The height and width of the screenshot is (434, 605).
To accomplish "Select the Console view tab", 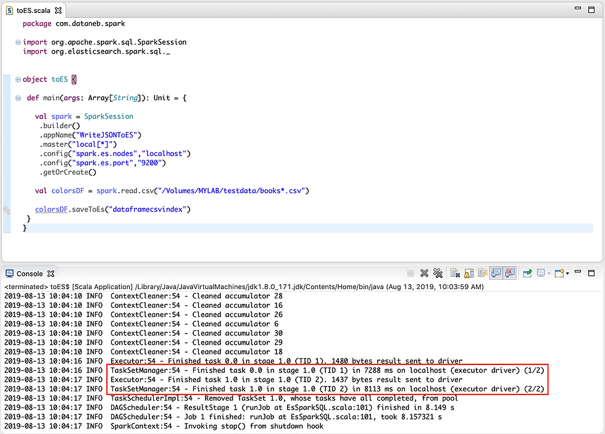I will click(30, 274).
